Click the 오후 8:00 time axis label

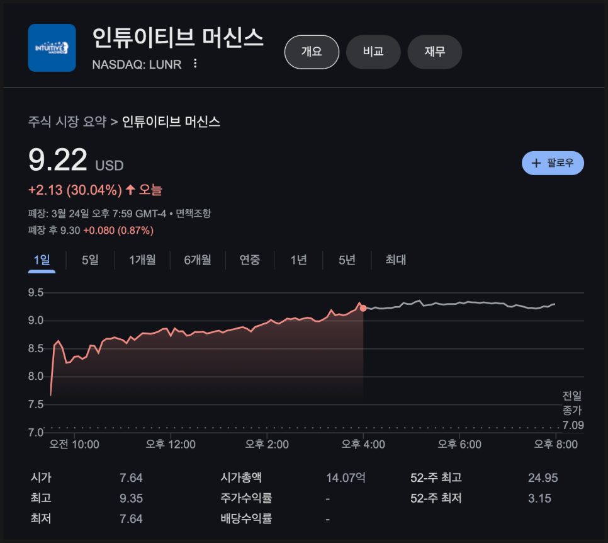[x=556, y=444]
